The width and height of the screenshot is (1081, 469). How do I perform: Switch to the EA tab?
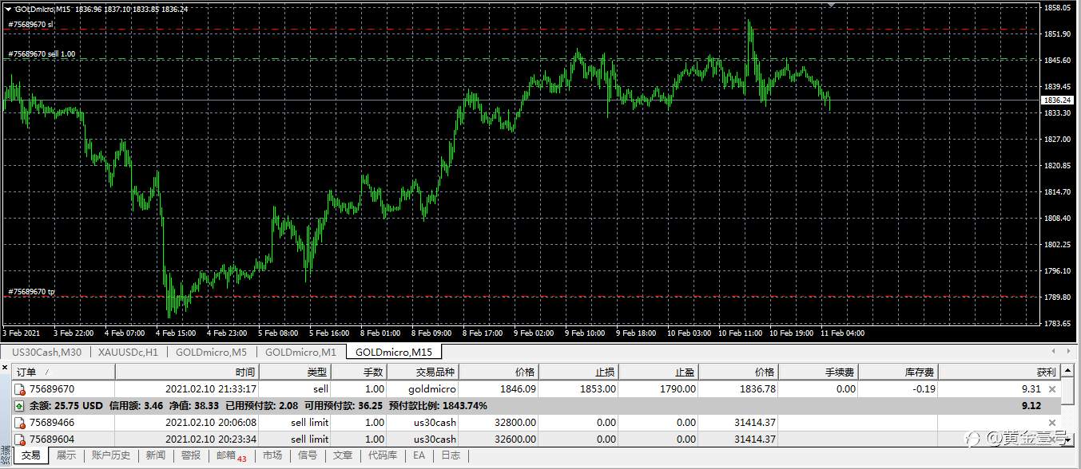419,455
